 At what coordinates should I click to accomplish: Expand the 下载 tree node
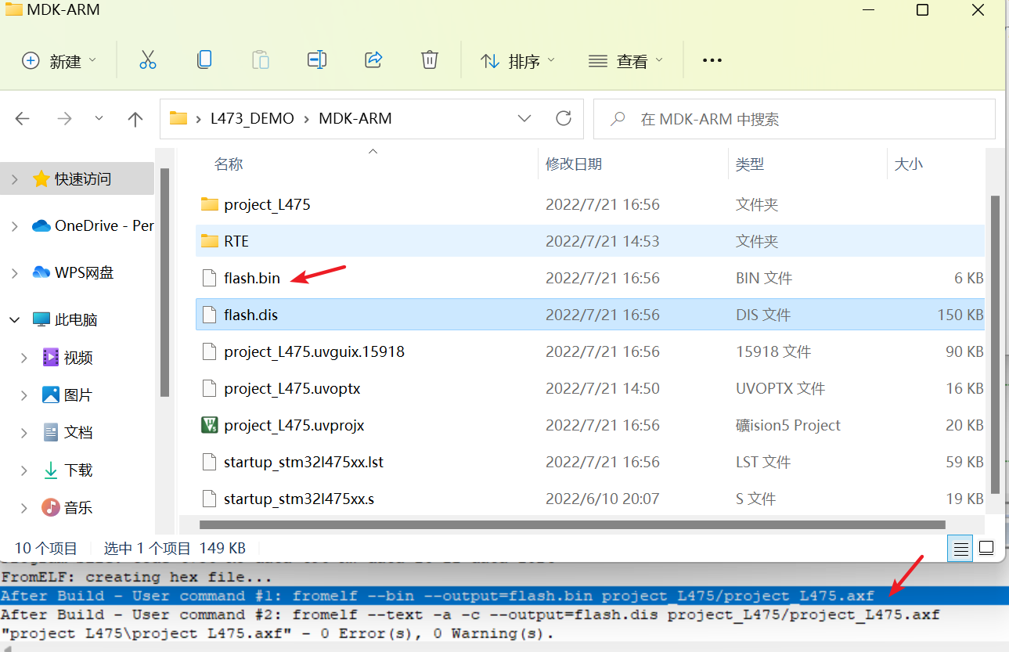click(24, 470)
